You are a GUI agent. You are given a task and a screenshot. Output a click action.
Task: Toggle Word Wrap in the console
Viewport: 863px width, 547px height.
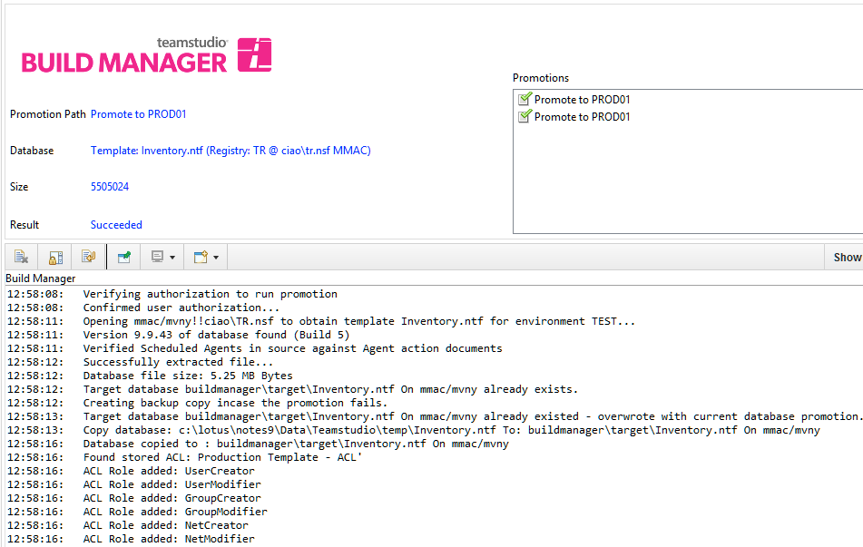(x=89, y=257)
